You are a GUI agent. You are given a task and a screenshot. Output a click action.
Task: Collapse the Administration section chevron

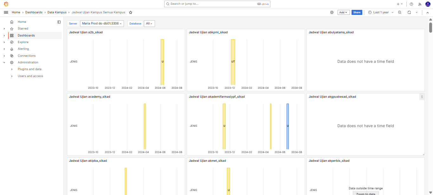pyautogui.click(x=4, y=62)
